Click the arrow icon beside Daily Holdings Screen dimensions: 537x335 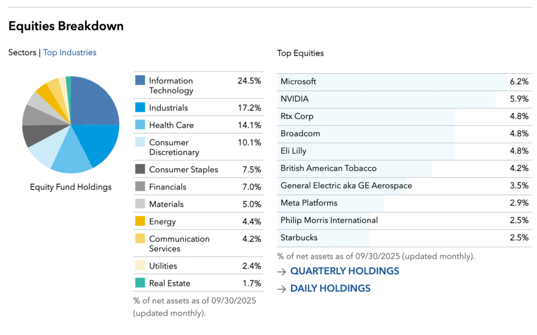tap(281, 289)
